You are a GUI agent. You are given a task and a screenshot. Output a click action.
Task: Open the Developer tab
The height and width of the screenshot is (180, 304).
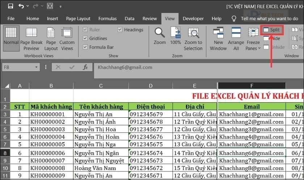(x=193, y=18)
